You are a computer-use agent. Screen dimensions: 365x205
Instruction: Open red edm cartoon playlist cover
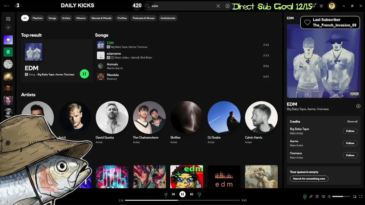coord(187,177)
